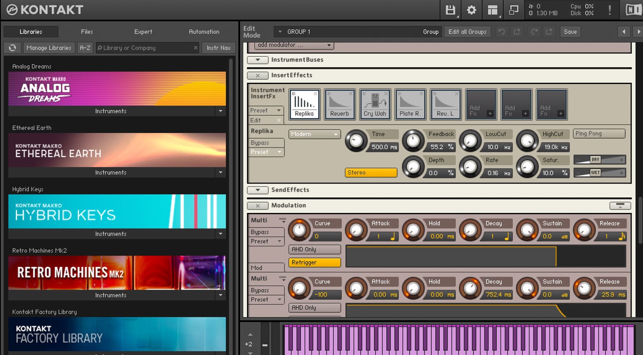
Task: Click the Edit all Groups button
Action: pyautogui.click(x=467, y=32)
